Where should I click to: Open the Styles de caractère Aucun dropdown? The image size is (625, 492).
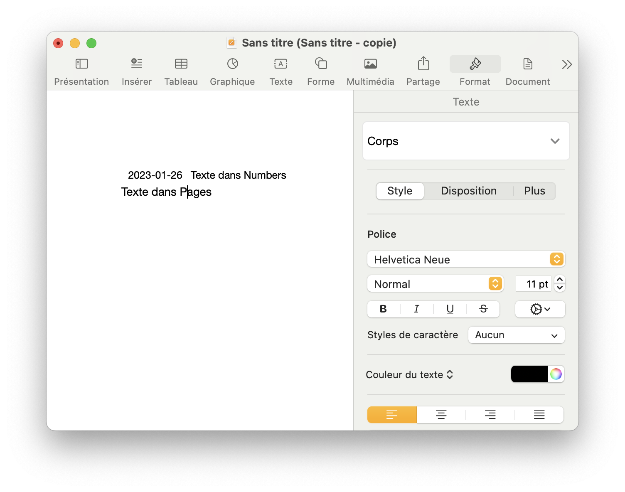[x=517, y=335]
